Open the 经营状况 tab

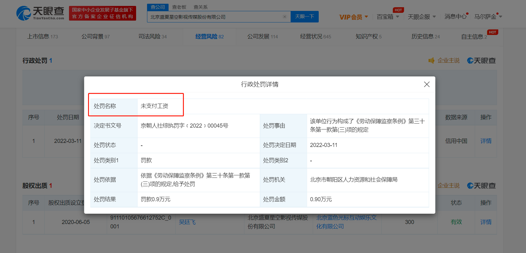(315, 36)
